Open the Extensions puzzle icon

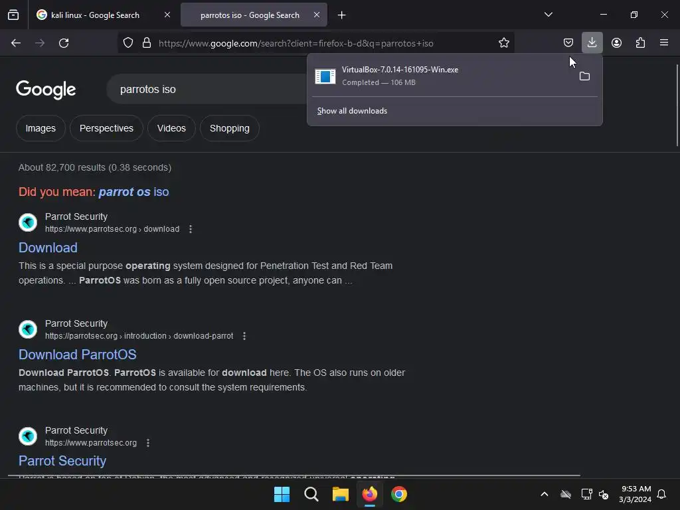[x=640, y=43]
